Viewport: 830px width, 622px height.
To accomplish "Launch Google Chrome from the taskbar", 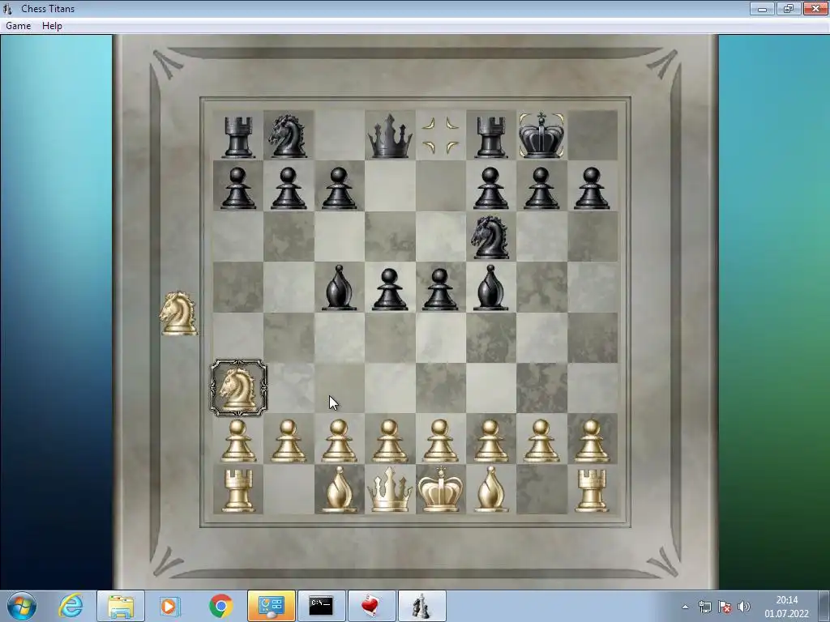I will (220, 606).
